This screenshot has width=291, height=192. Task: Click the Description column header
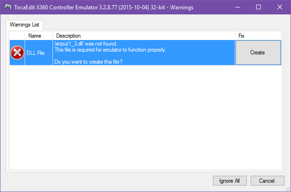(x=144, y=36)
